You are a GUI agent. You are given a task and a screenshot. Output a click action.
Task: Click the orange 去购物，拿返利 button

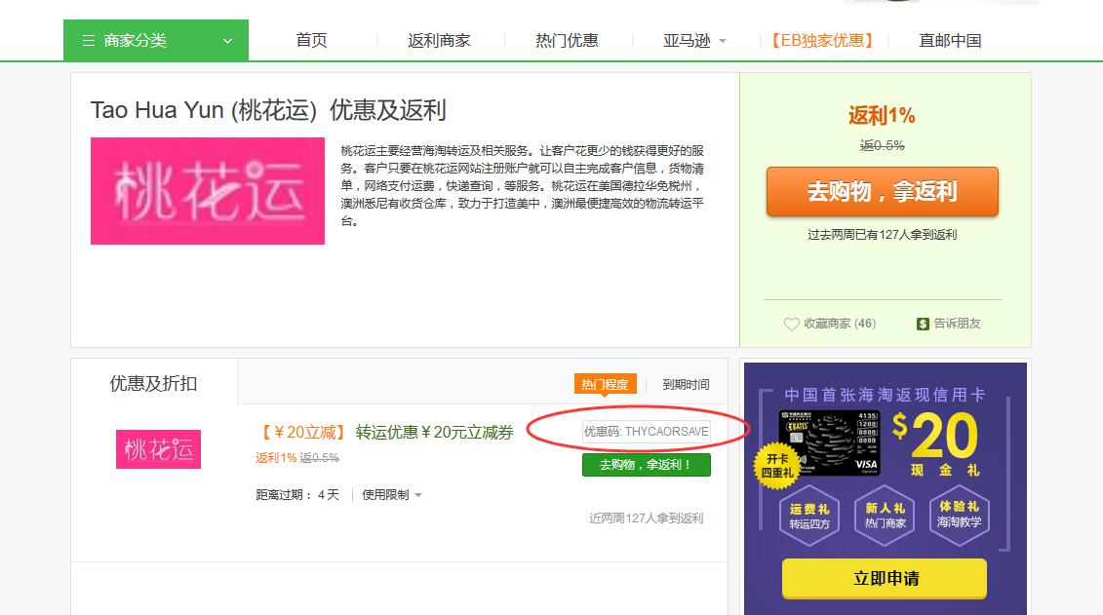883,191
